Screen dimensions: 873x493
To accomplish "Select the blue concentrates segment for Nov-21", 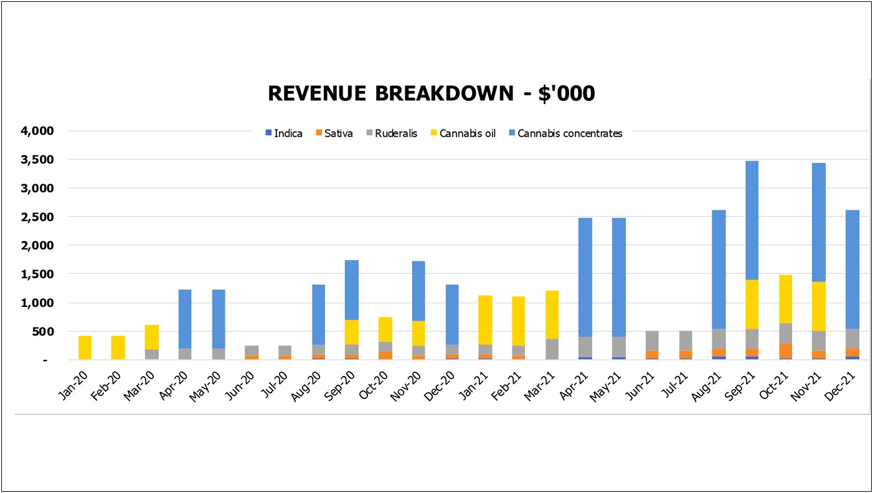I will (x=818, y=222).
